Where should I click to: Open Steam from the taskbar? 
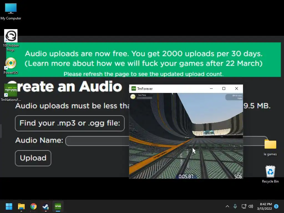46,206
